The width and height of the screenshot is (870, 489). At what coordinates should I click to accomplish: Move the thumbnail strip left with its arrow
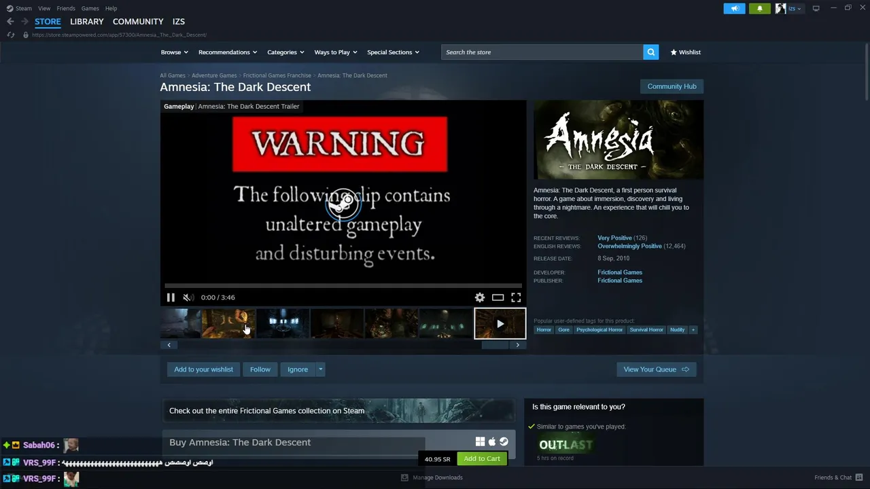point(169,345)
